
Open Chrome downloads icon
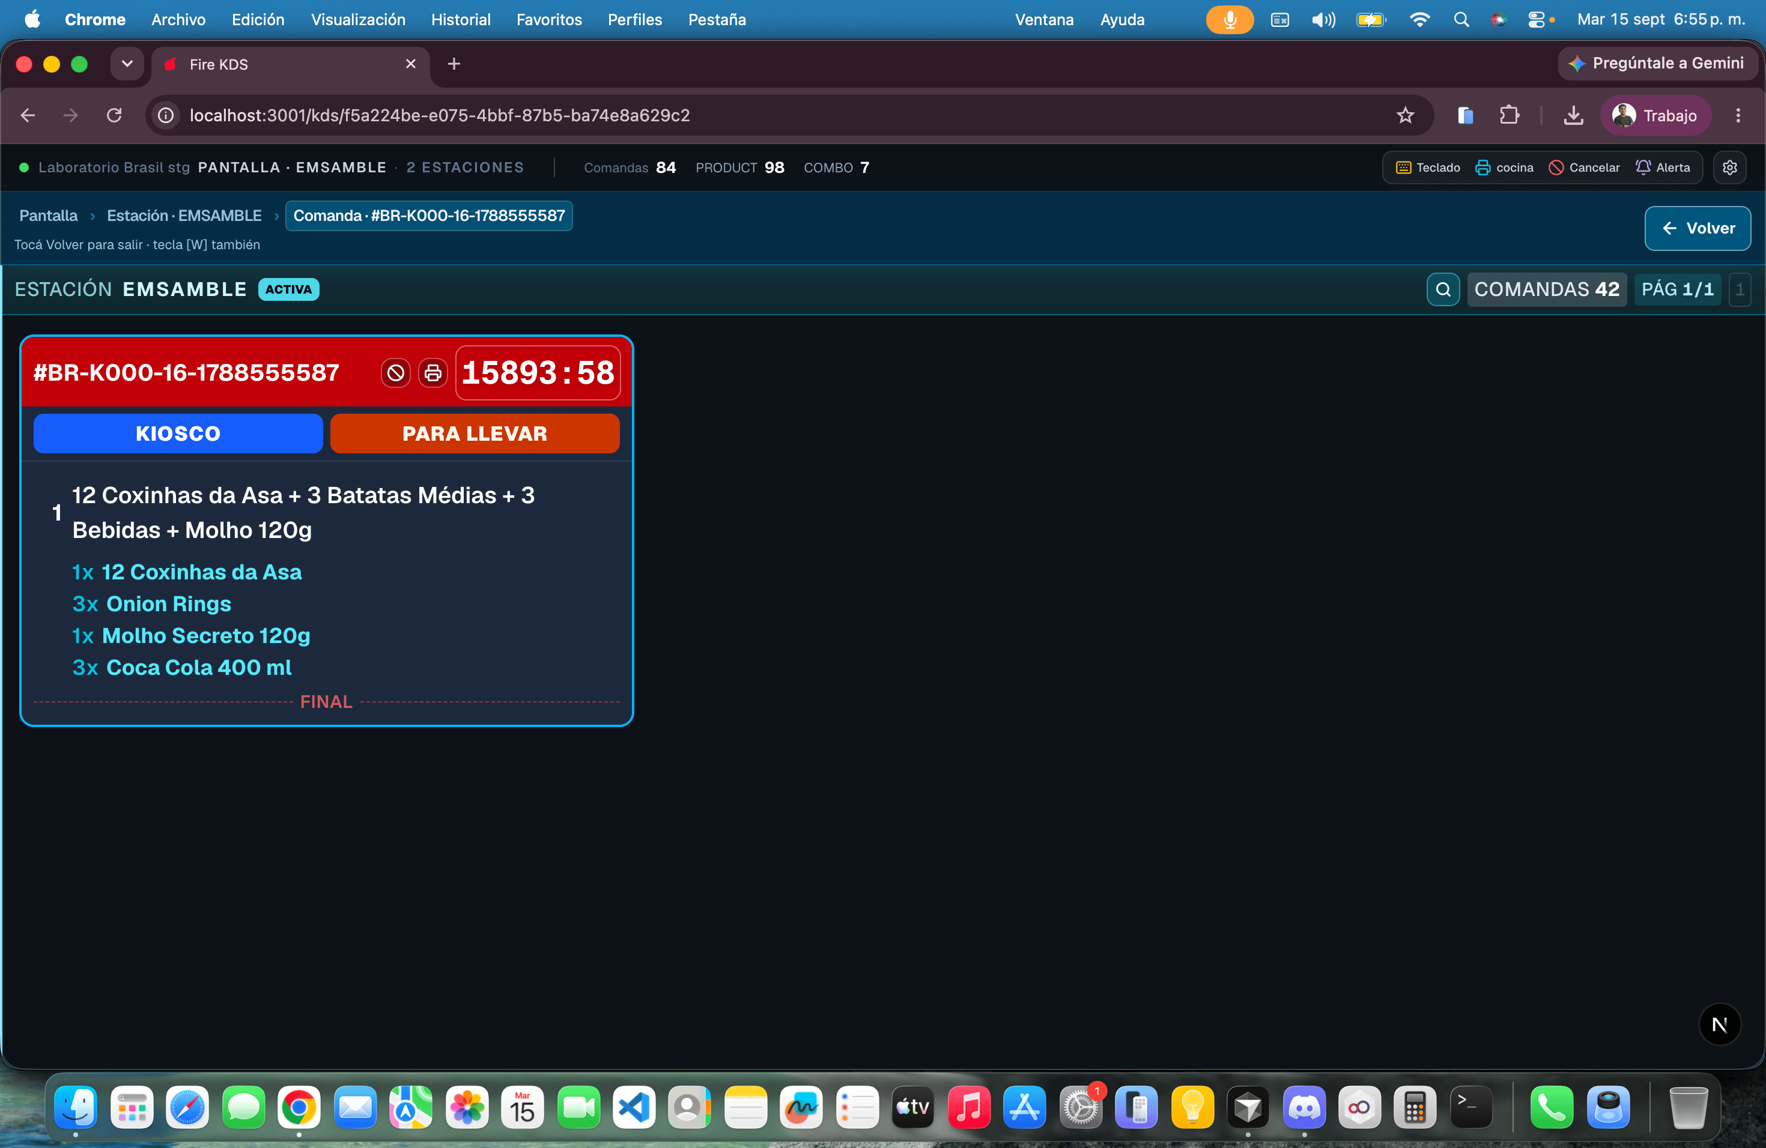[1573, 115]
